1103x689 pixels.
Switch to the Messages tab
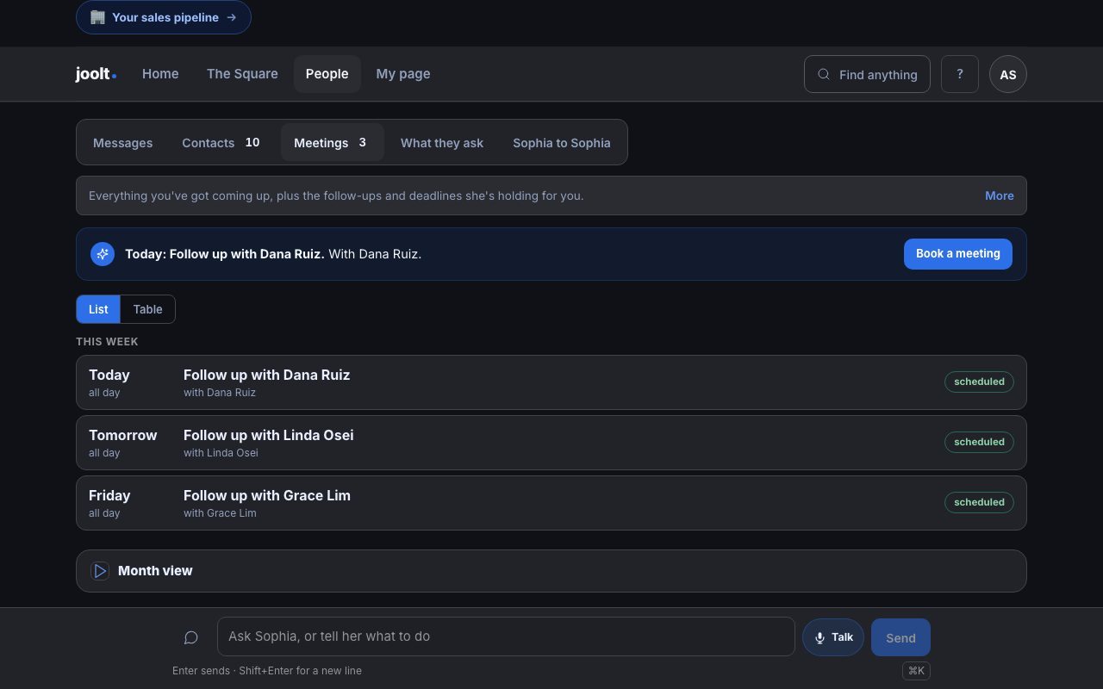coord(122,143)
